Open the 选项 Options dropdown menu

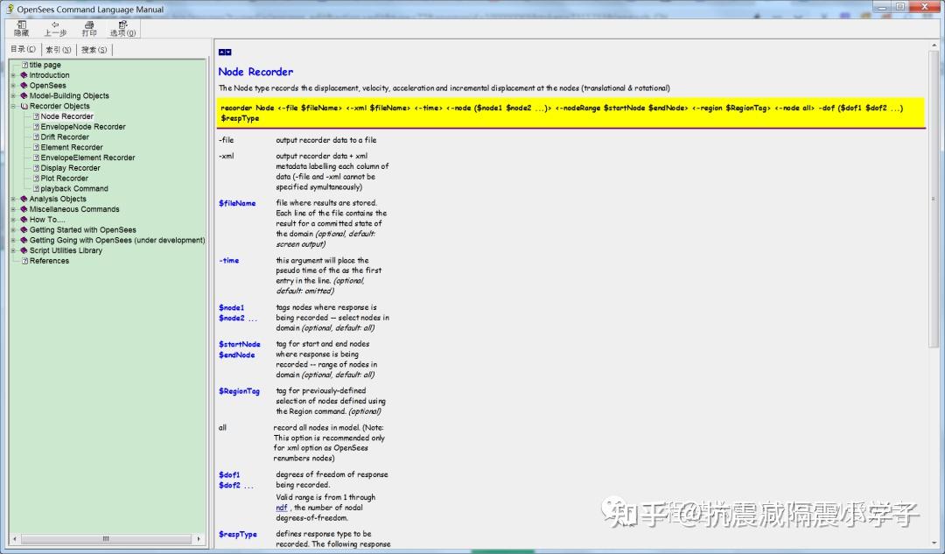click(122, 29)
